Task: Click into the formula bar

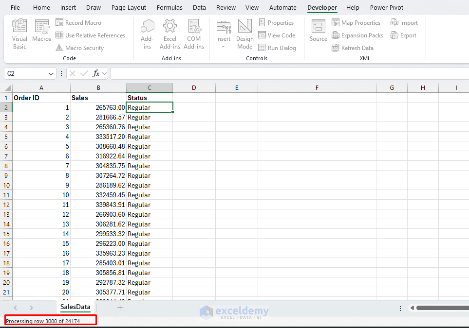Action: (x=290, y=73)
